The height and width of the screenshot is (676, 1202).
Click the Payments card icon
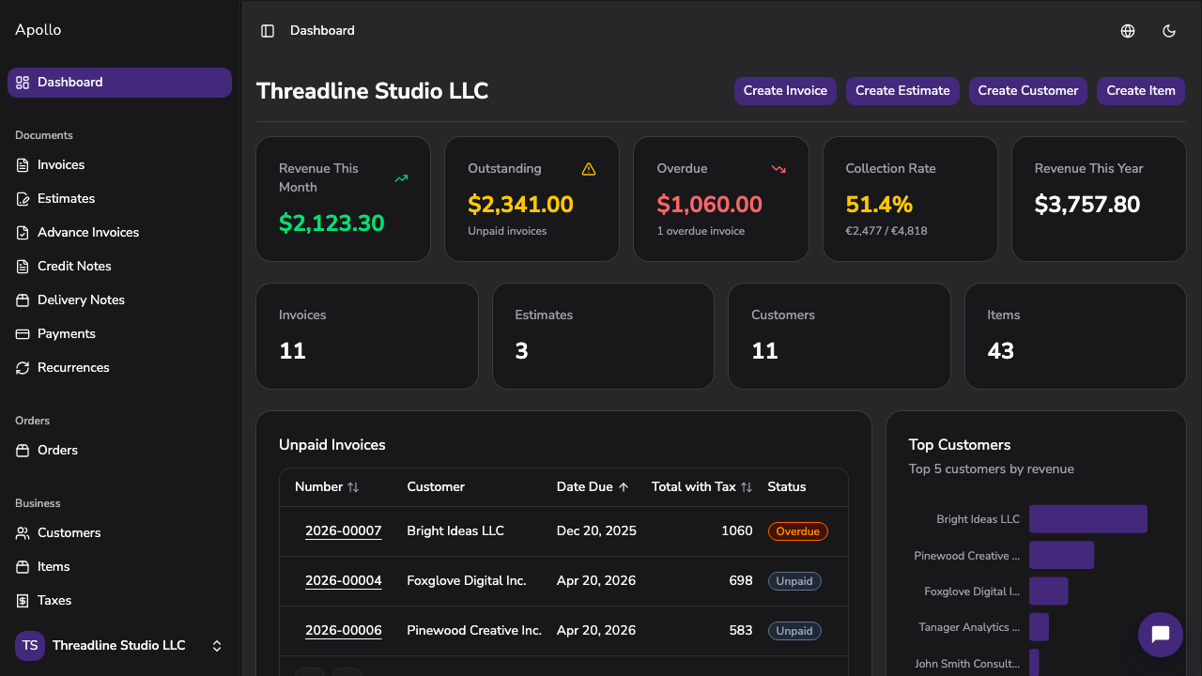click(23, 334)
